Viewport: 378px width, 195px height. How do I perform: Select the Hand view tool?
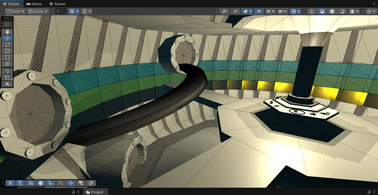7,31
